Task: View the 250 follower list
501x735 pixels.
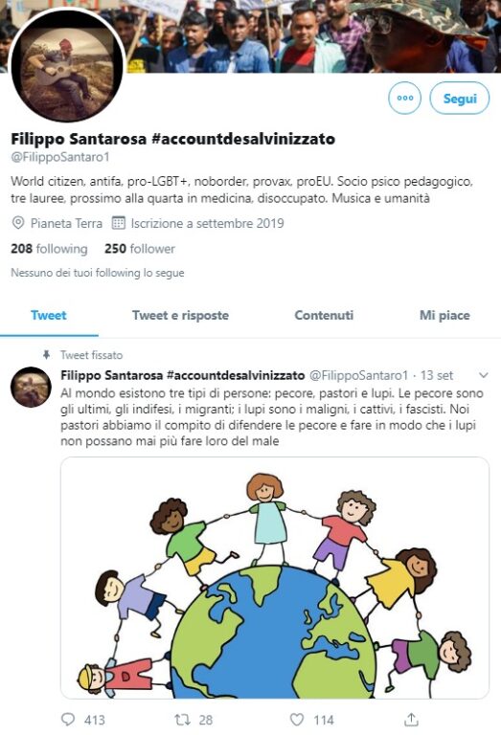Action: [x=140, y=249]
